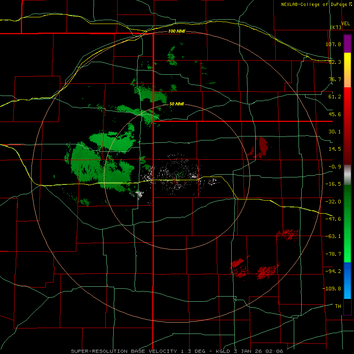Viewport: 354px width, 354px height.
Task: Click the 50 NMI range ring label
Action: click(x=177, y=104)
